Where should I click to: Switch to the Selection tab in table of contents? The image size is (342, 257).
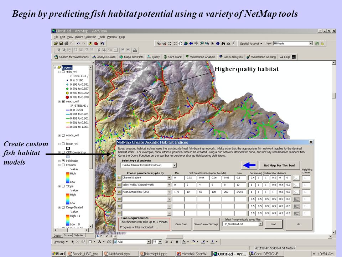tap(79, 235)
